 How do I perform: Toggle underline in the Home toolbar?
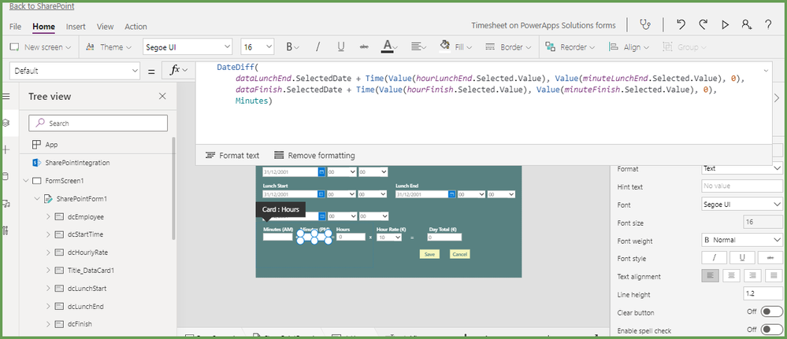341,47
